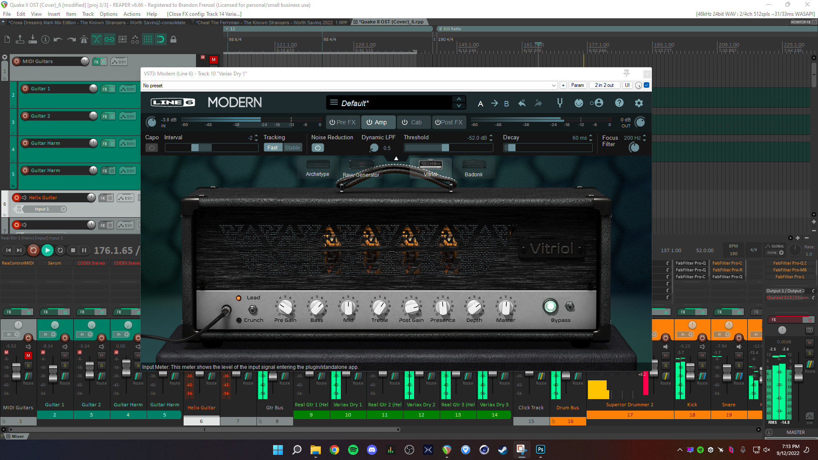The width and height of the screenshot is (818, 460).
Task: Toggle the Post FX block
Action: pos(449,122)
